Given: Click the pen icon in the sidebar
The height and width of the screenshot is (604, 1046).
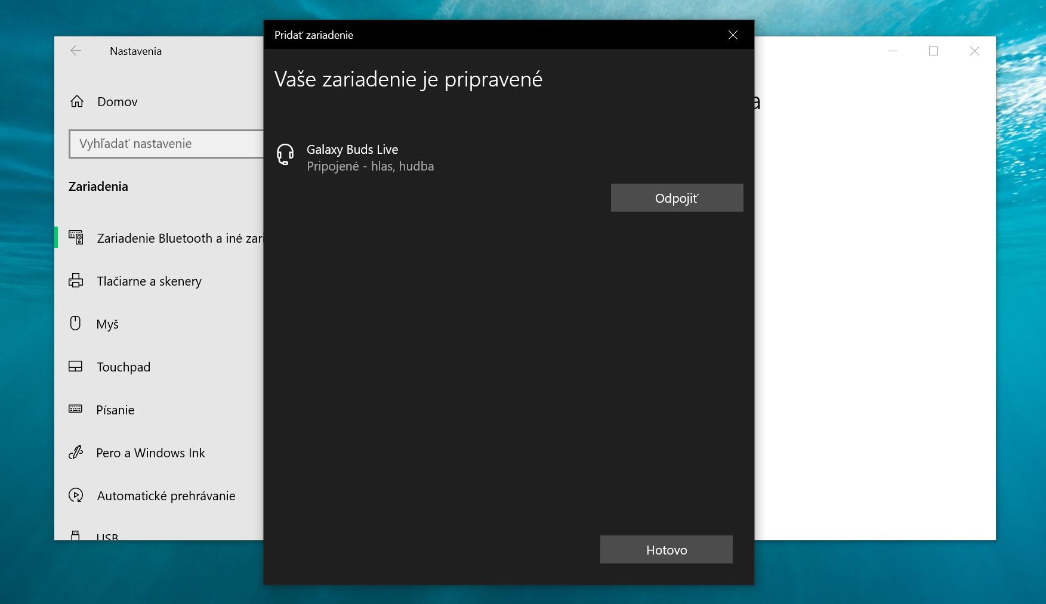Looking at the screenshot, I should coord(76,453).
